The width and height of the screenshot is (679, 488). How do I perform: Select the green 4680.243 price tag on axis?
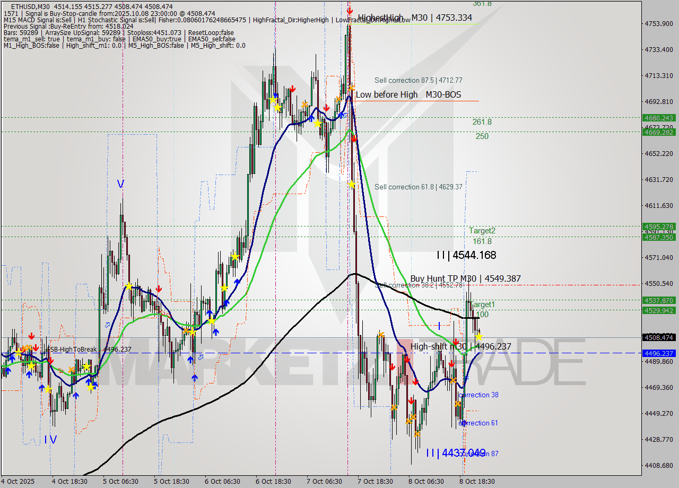click(658, 118)
